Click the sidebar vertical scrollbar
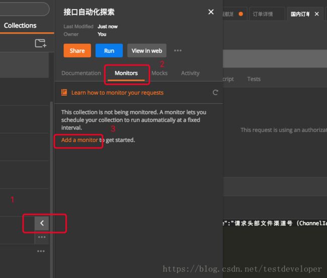The width and height of the screenshot is (327, 278). click(x=51, y=189)
